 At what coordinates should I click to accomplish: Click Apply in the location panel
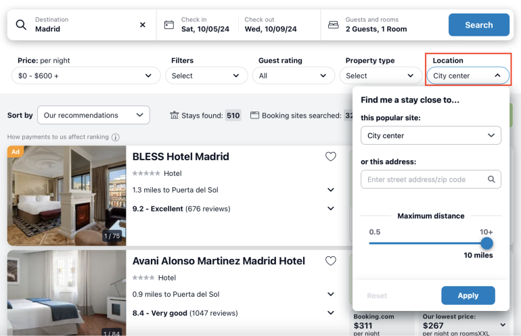click(x=468, y=295)
